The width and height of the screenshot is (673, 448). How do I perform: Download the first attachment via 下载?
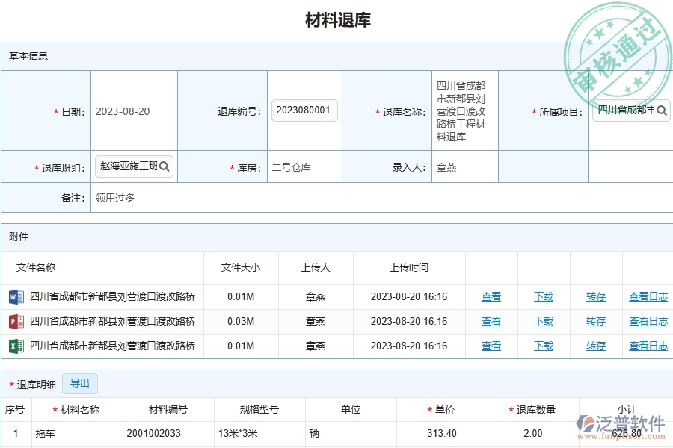pos(543,296)
